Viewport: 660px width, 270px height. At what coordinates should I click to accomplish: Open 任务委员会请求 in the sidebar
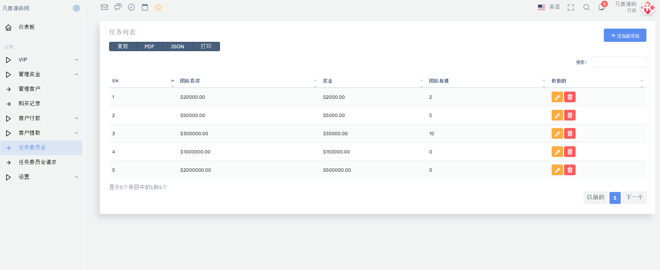[38, 162]
